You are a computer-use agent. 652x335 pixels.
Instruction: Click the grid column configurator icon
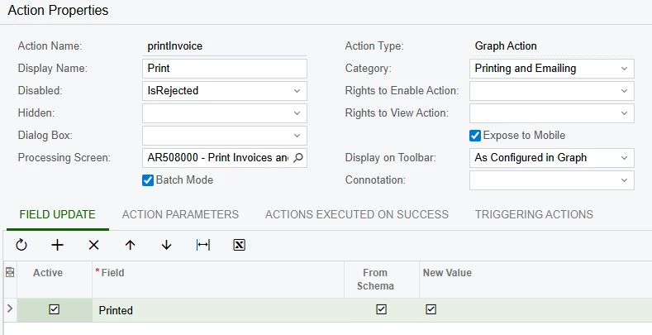pos(9,271)
